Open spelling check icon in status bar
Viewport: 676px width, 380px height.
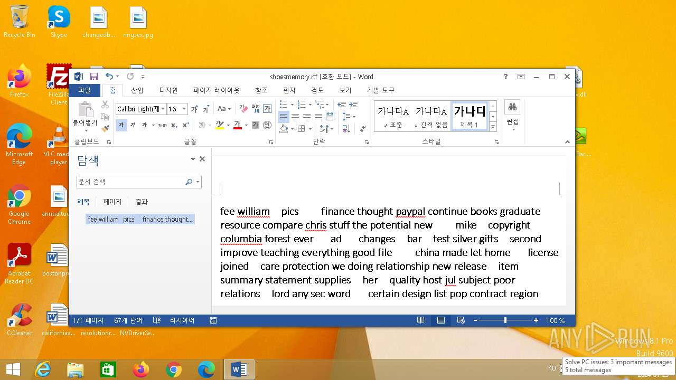(x=157, y=320)
